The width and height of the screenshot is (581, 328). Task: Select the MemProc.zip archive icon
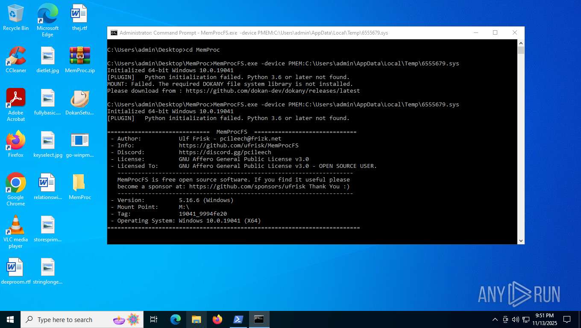(x=80, y=60)
